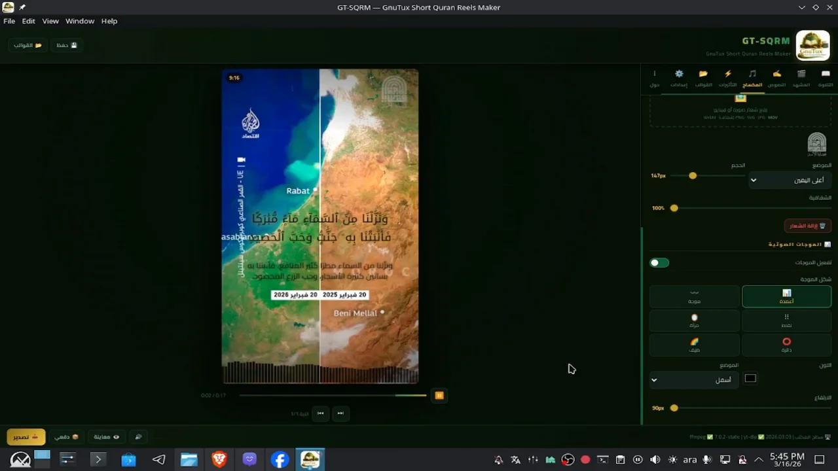Open the التأثيرات effects tab with lightning icon
The image size is (838, 471).
tap(727, 78)
